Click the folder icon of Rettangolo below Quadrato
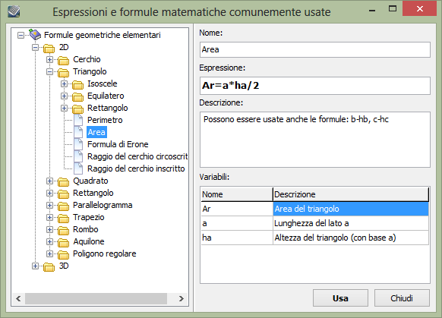This screenshot has width=442, height=318. click(x=63, y=194)
